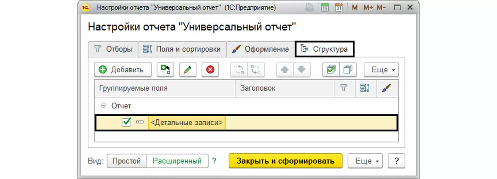Open the calculator icon in title bar
Screen dimensions: 497x179
click(325, 7)
